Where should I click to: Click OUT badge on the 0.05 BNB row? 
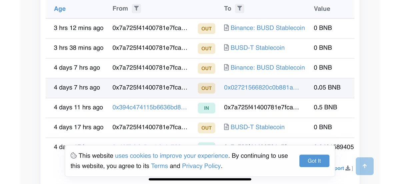click(206, 88)
